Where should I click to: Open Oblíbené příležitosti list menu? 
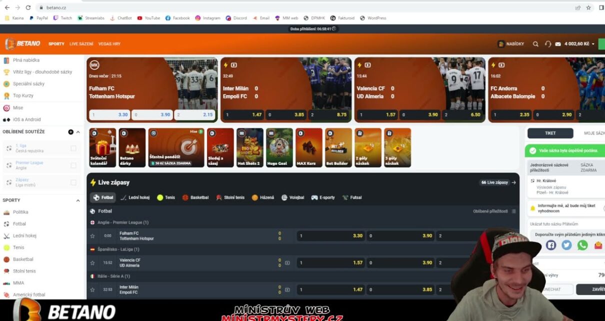513,211
